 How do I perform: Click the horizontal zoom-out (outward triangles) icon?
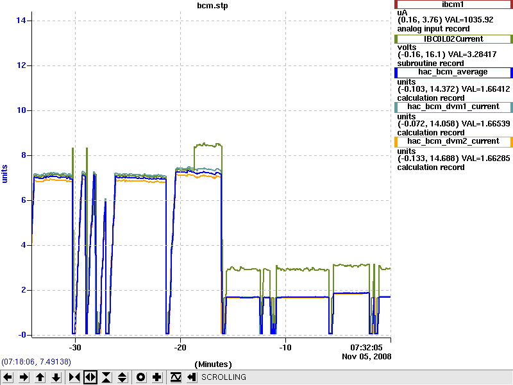pos(90,377)
